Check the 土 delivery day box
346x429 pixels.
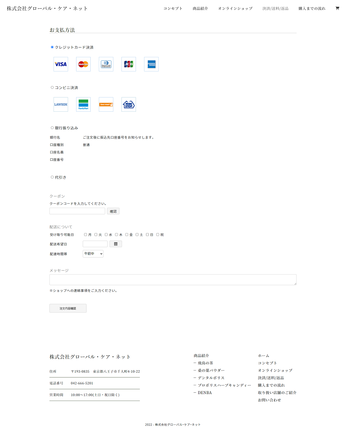pos(137,235)
